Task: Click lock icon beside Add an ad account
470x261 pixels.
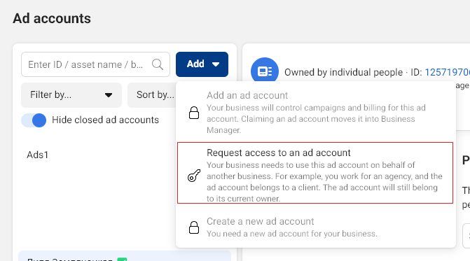Action: (x=194, y=113)
